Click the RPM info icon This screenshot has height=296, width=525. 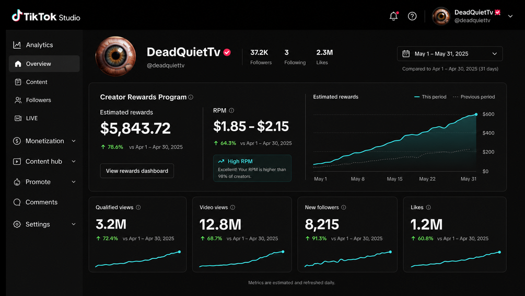pyautogui.click(x=231, y=111)
